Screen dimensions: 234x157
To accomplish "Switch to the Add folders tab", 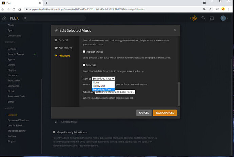I will pos(63,48).
